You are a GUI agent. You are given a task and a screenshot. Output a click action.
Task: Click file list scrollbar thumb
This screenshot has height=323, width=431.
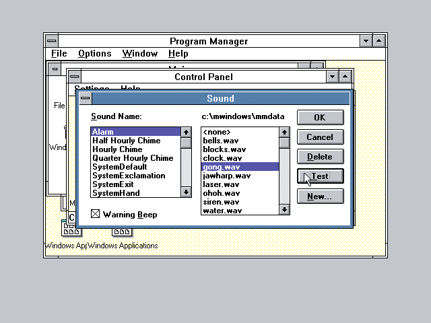pos(284,143)
